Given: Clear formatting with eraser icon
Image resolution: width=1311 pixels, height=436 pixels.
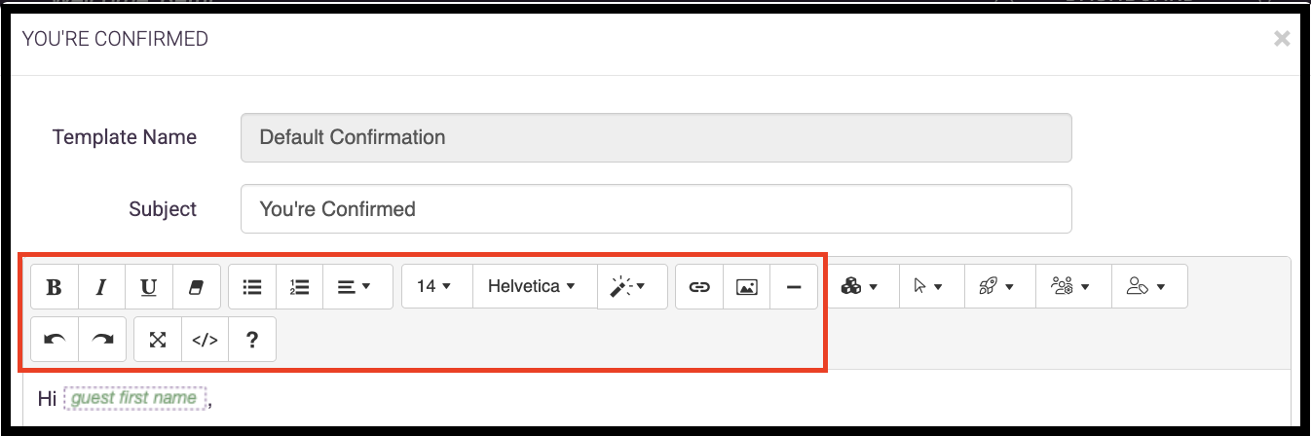Looking at the screenshot, I should click(x=196, y=287).
